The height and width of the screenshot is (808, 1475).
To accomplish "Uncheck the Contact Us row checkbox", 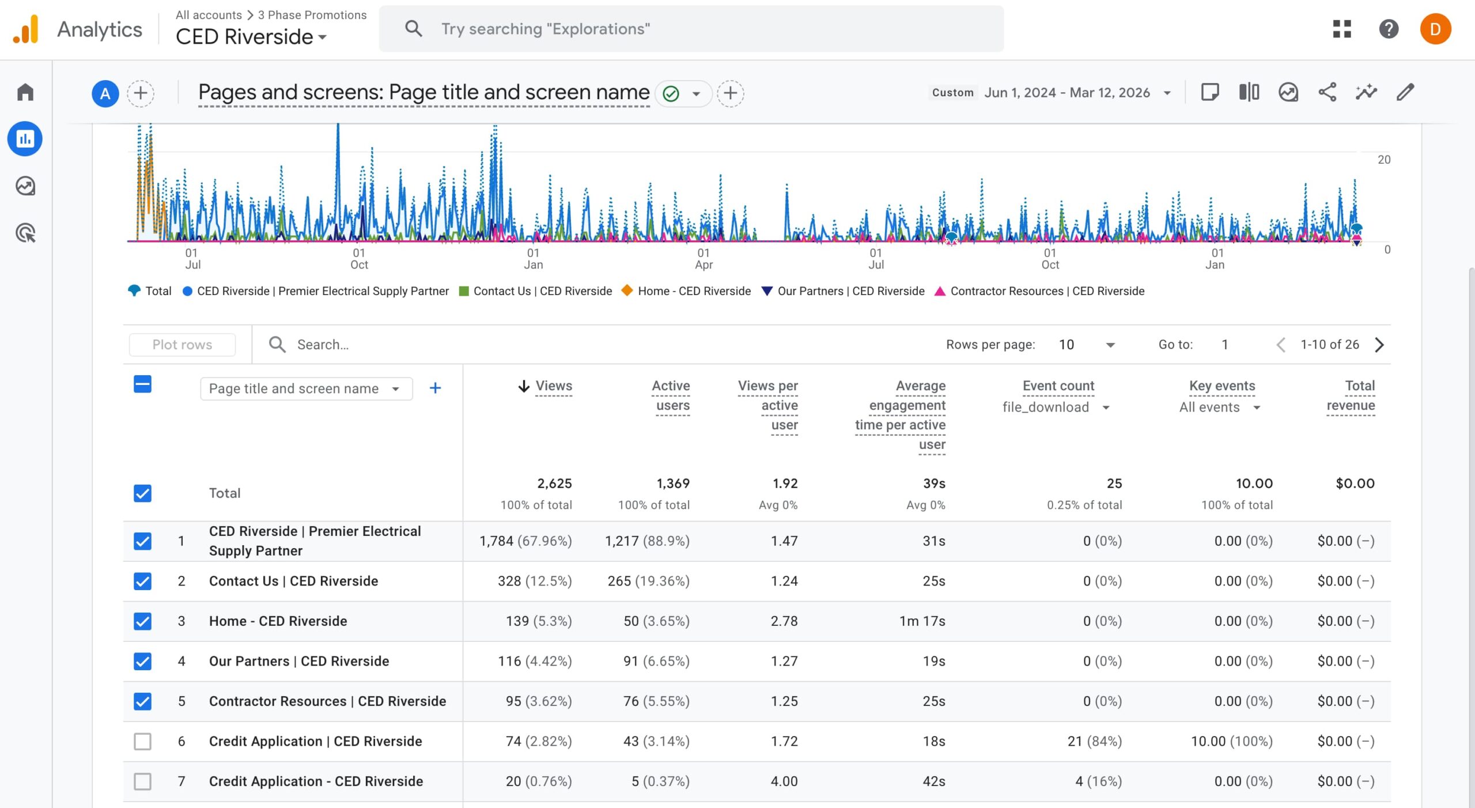I will [142, 581].
